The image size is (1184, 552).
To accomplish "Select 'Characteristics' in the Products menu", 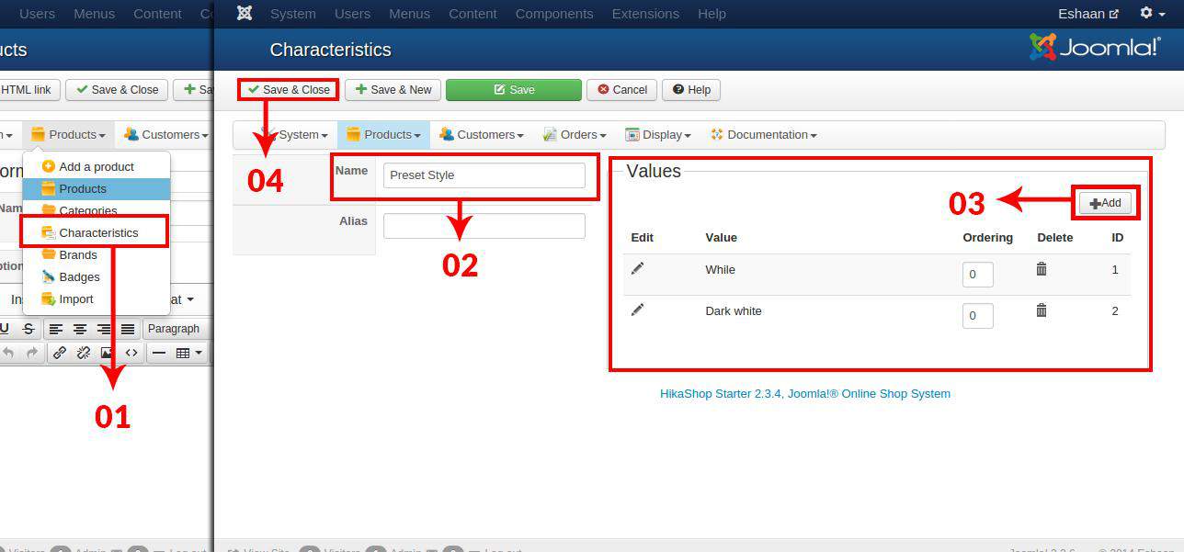I will (x=97, y=232).
